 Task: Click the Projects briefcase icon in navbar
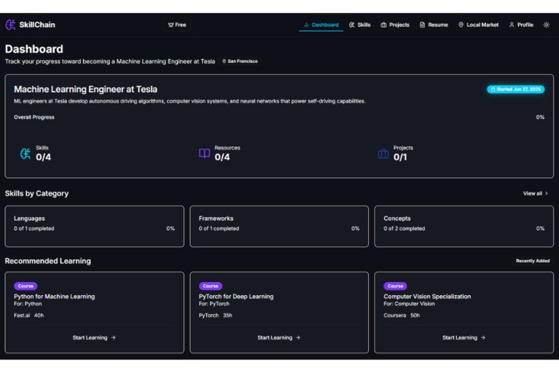pyautogui.click(x=384, y=24)
